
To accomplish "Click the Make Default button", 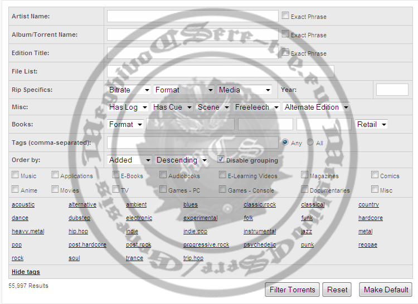I will tap(386, 290).
